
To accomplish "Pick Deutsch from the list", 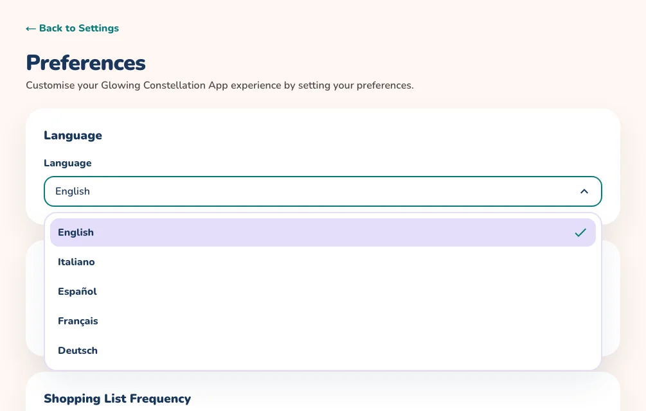I will click(x=323, y=351).
